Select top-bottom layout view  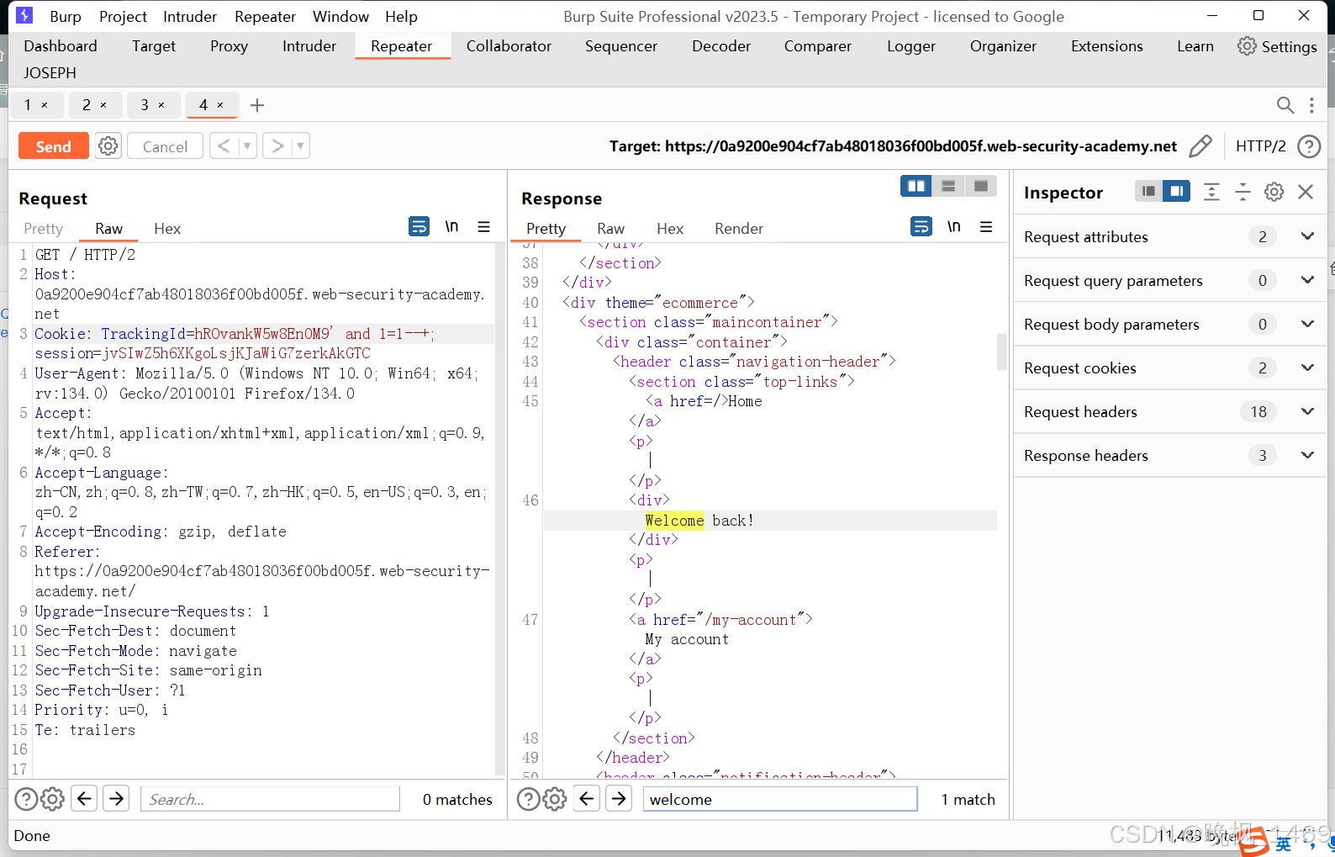click(x=948, y=186)
